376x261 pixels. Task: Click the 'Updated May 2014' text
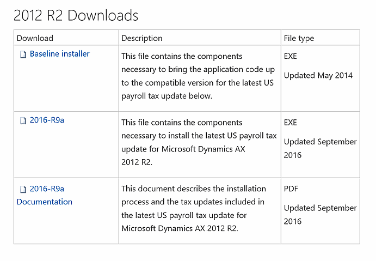tap(318, 75)
